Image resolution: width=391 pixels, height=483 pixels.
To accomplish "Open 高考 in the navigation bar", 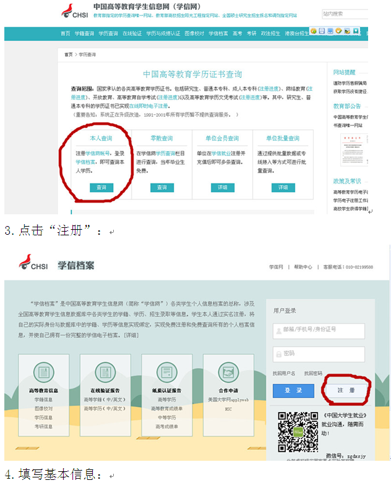I will click(x=238, y=33).
